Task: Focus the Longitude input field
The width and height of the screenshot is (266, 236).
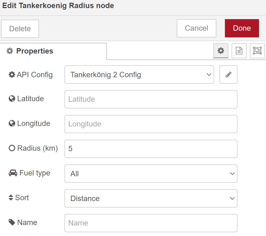Action: (x=151, y=124)
